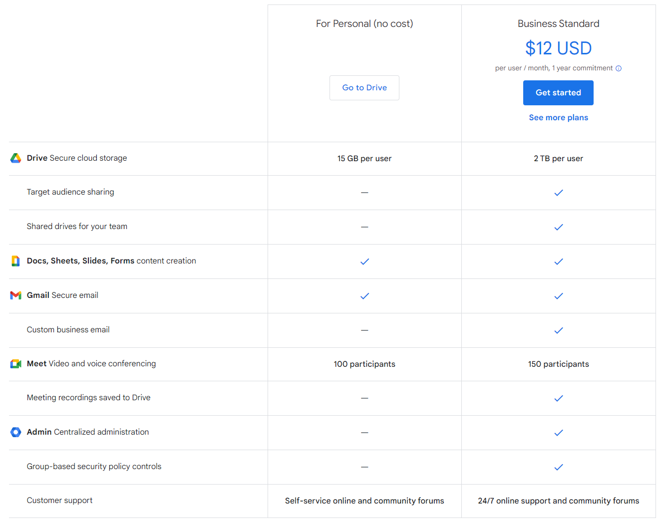Screen dimensions: 662x522
Task: Click the Group-based security policy checkmark
Action: click(x=558, y=467)
